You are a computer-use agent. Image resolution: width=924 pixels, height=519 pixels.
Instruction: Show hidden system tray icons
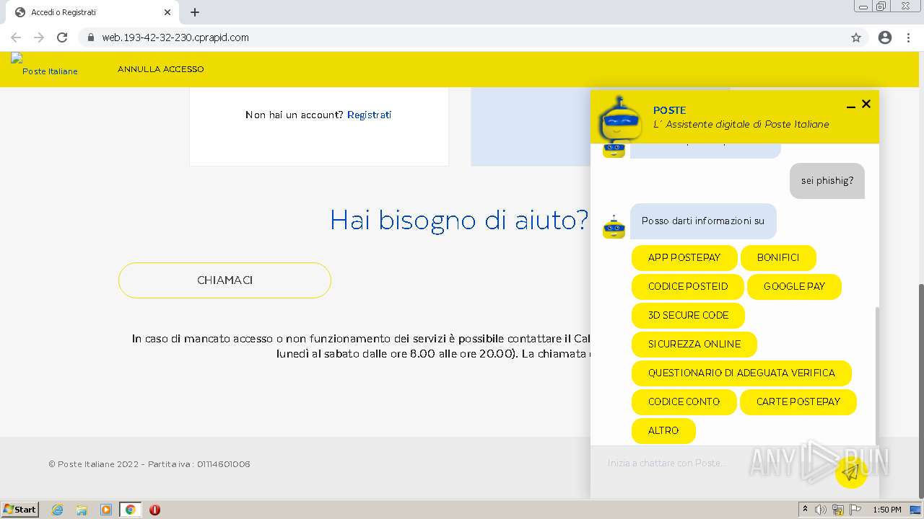click(x=806, y=510)
